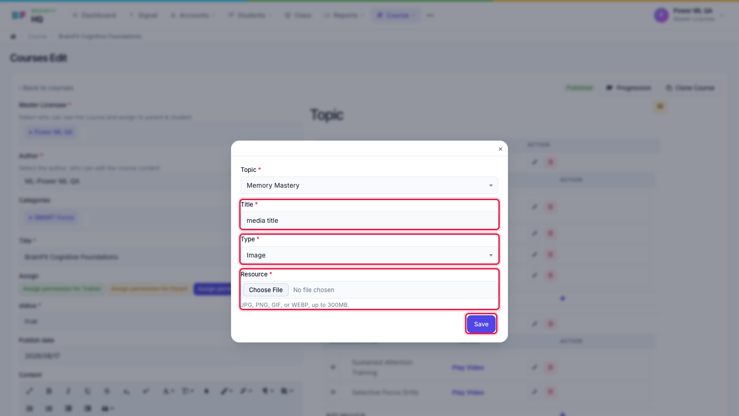The width and height of the screenshot is (739, 416).
Task: Click the Clone Course button
Action: pos(690,88)
